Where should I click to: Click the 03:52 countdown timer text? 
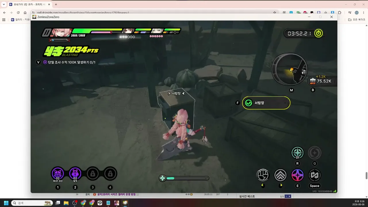point(299,33)
